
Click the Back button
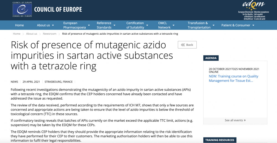187,45
